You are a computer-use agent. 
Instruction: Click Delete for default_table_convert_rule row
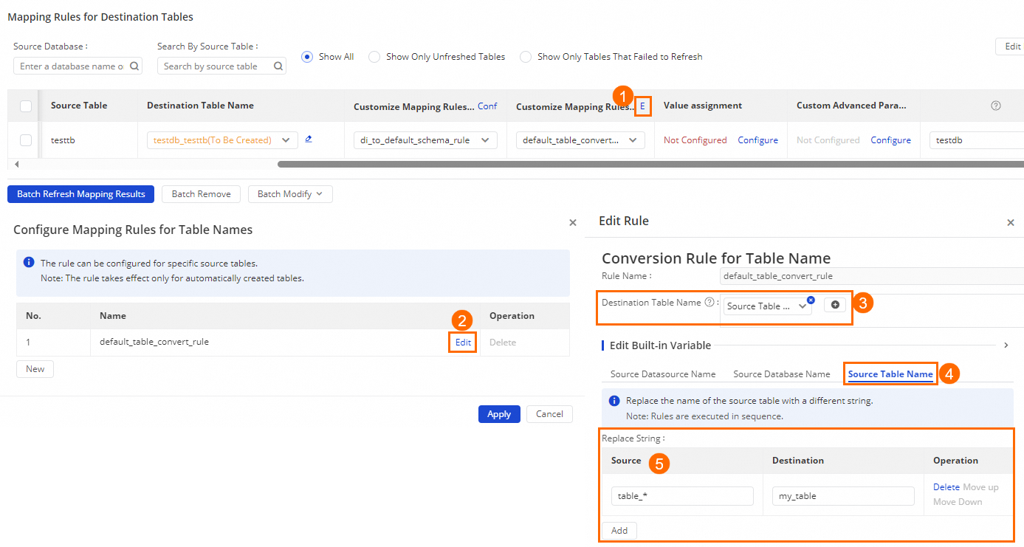503,343
